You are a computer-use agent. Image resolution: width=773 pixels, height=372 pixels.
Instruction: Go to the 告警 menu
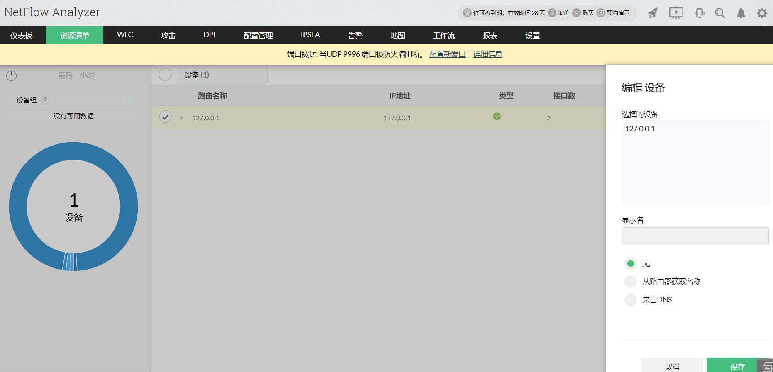pyautogui.click(x=355, y=35)
